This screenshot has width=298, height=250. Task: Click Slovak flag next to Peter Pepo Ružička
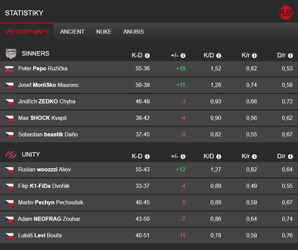pyautogui.click(x=9, y=69)
